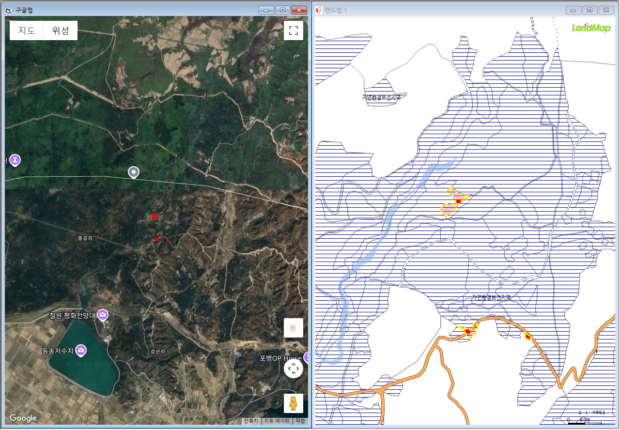This screenshot has height=430, width=620.
Task: Open the 단축키 keyboard shortcuts link
Action: [x=251, y=421]
